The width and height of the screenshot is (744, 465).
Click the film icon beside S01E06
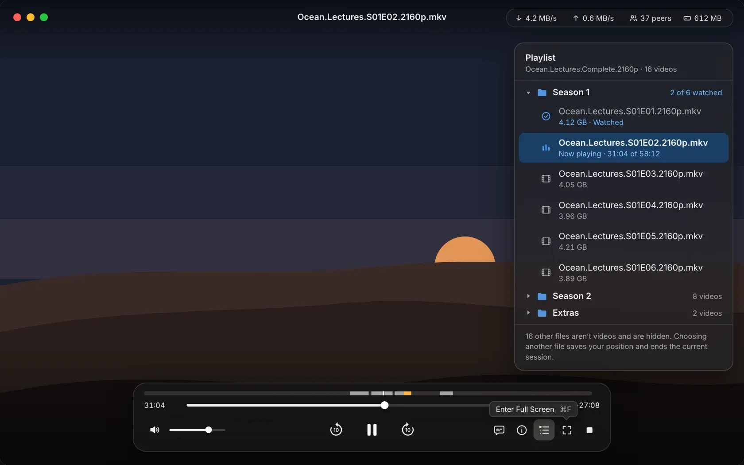pos(546,272)
